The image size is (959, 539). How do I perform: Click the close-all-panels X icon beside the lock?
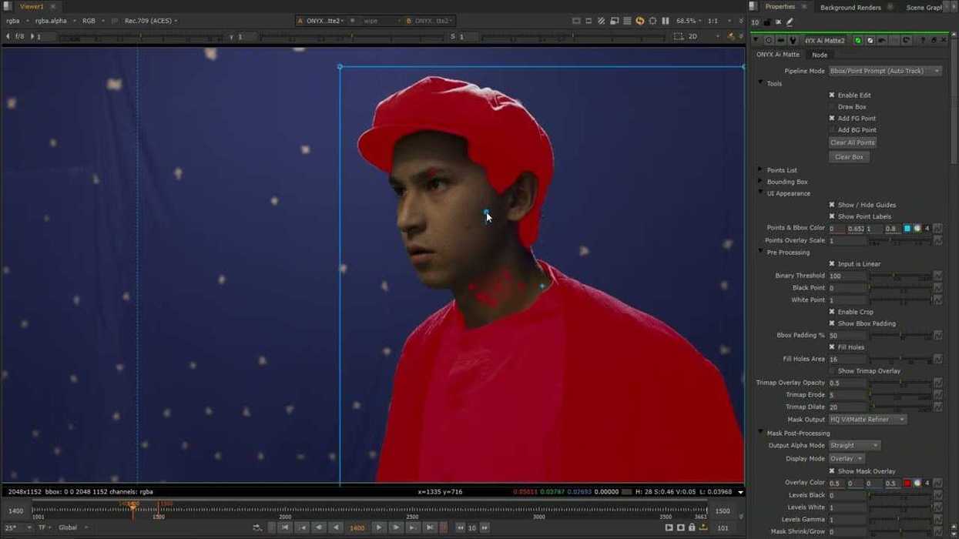click(x=778, y=22)
